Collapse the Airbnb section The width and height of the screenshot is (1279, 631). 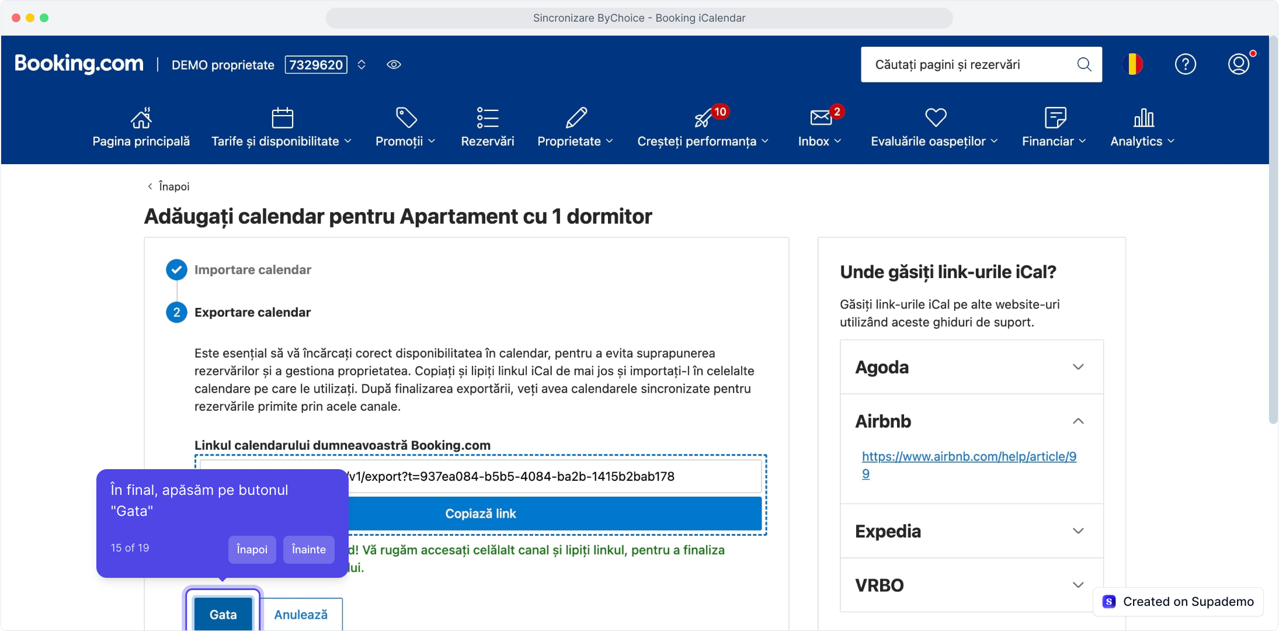pyautogui.click(x=1078, y=421)
